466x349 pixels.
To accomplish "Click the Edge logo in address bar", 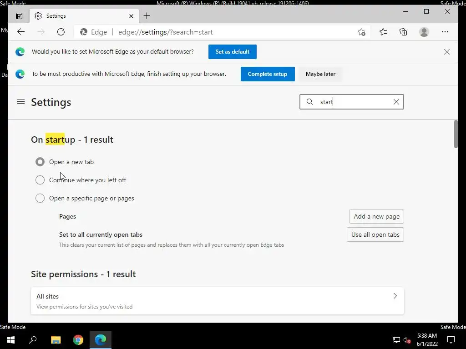I will click(x=84, y=32).
